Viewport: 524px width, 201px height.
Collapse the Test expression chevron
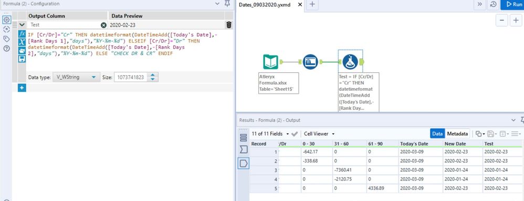pyautogui.click(x=22, y=25)
